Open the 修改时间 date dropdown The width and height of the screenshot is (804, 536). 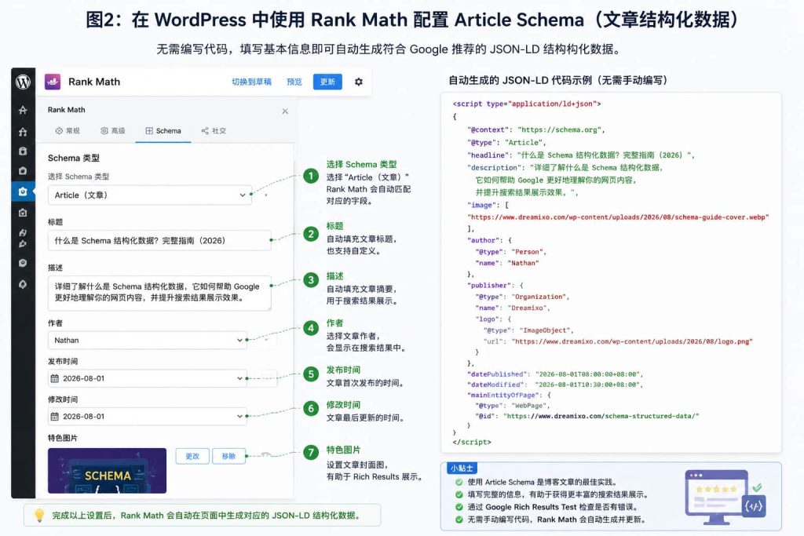(148, 417)
